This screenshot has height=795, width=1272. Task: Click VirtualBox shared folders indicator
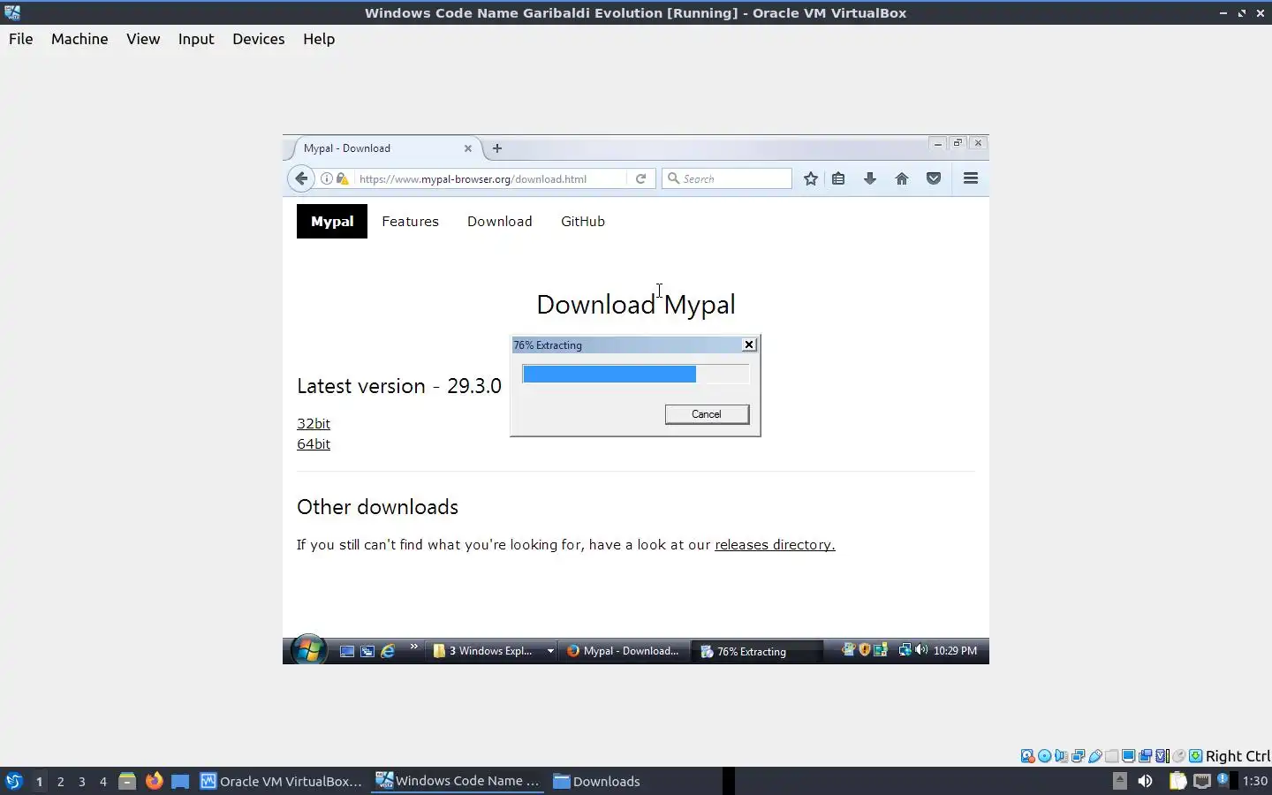(x=1112, y=755)
